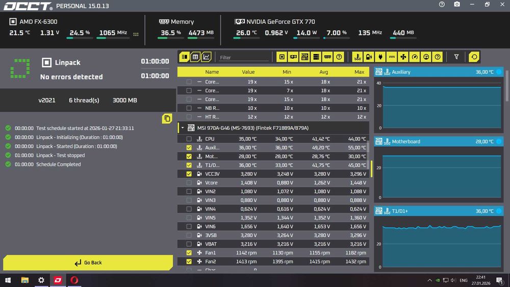Open Settings gear from the taskbar
The width and height of the screenshot is (510, 287).
pyautogui.click(x=41, y=280)
